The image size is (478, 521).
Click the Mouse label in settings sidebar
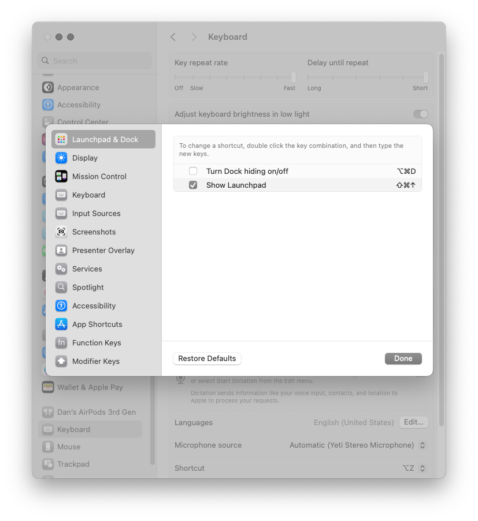pos(69,446)
